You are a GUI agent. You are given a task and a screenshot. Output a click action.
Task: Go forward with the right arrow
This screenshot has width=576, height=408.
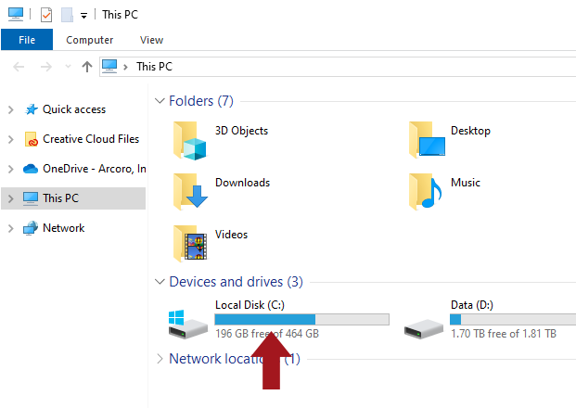tap(46, 67)
